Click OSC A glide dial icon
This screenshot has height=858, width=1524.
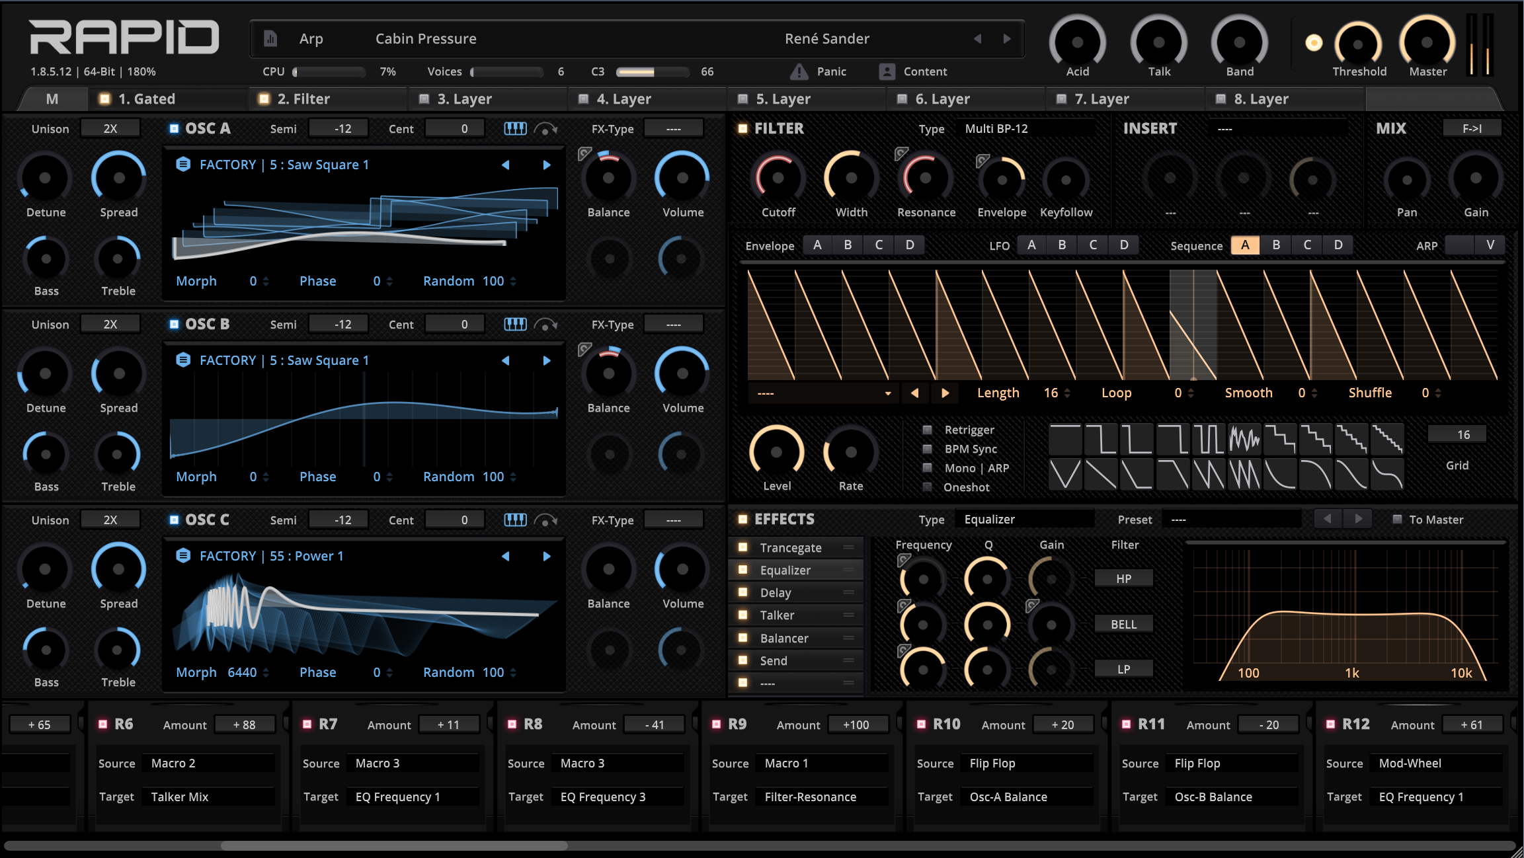click(x=545, y=129)
